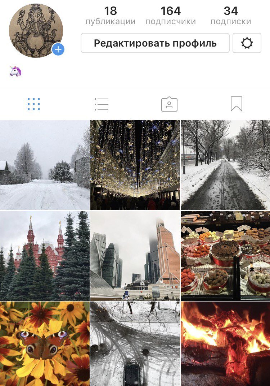Open the foggy skyscrapers photo

[x=135, y=256]
